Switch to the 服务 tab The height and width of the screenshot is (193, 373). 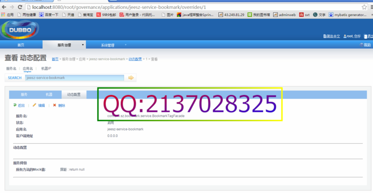(24, 95)
